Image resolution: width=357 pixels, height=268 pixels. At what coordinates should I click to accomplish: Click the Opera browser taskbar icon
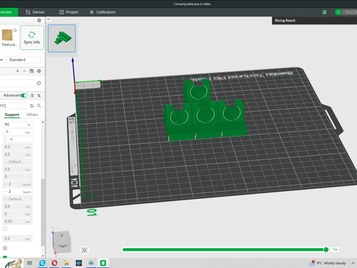coord(54,263)
